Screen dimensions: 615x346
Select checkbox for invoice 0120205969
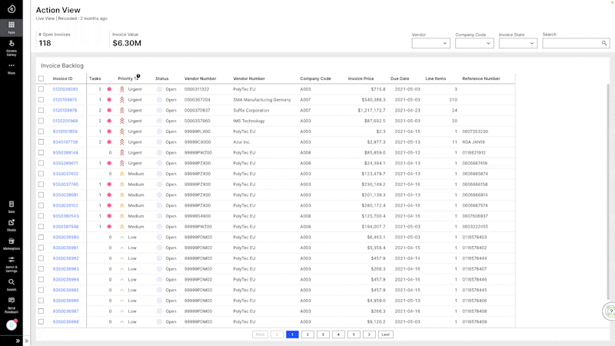(x=42, y=121)
